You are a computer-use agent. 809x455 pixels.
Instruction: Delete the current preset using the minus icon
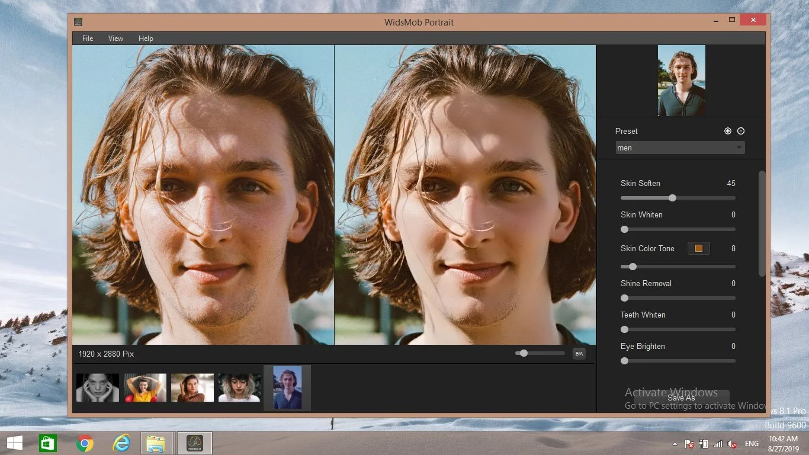(x=741, y=131)
